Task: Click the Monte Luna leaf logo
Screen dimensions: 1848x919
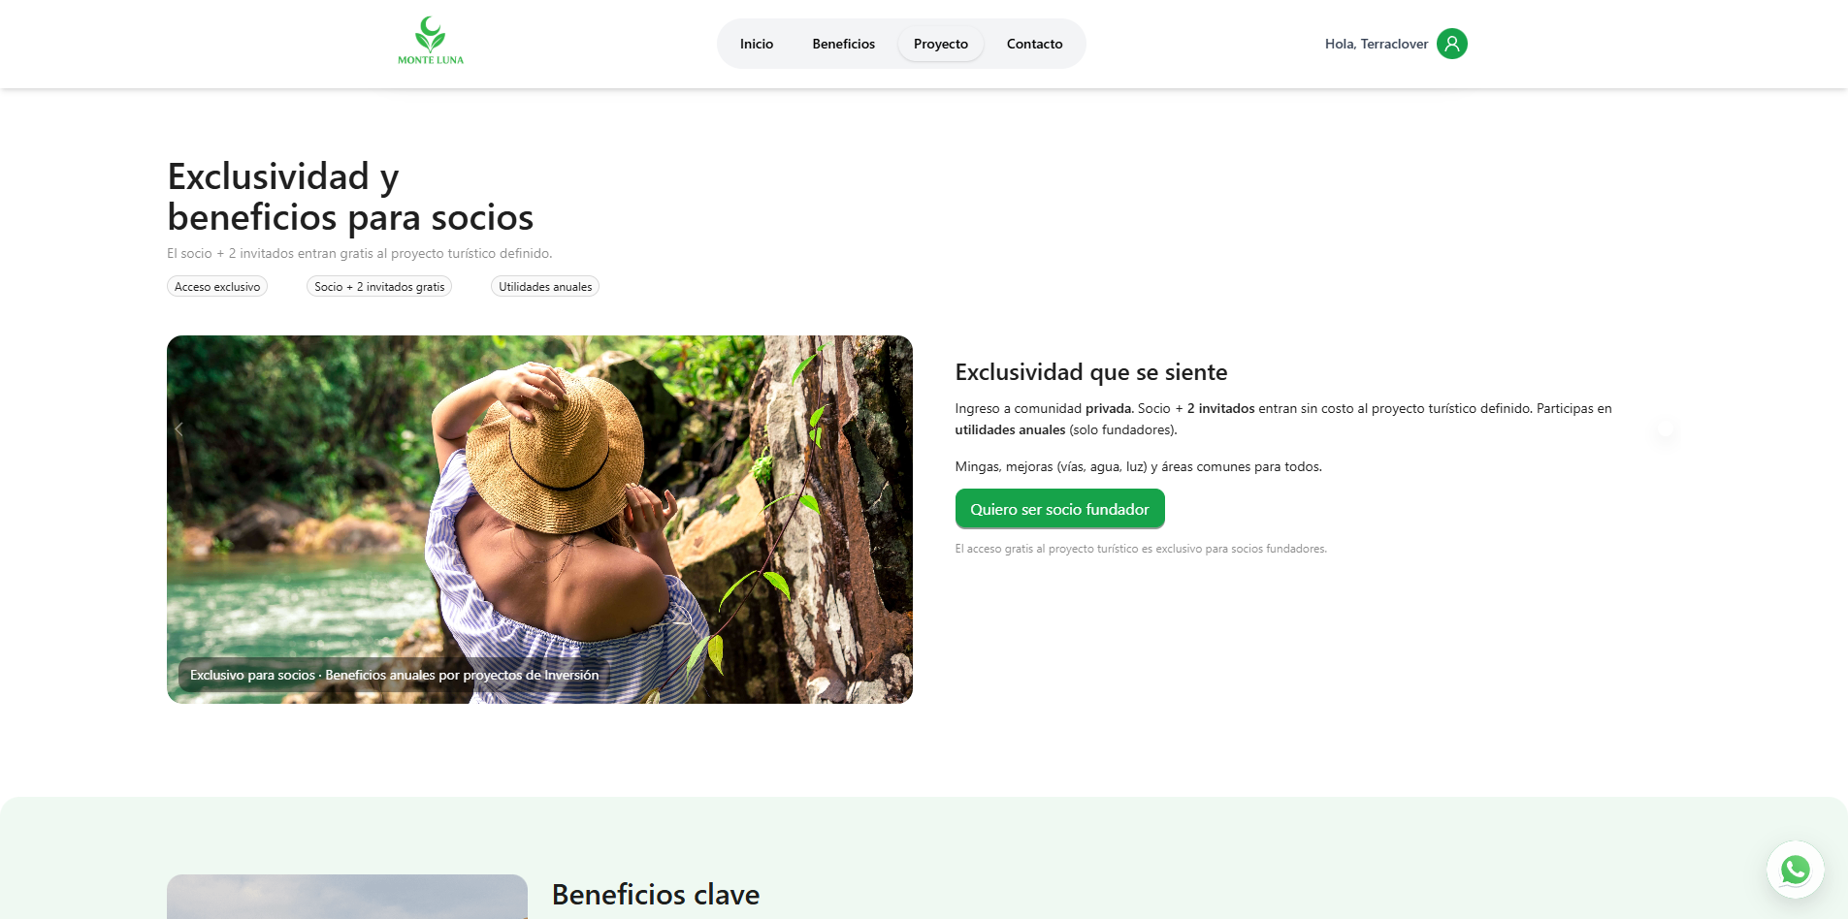Action: point(431,42)
